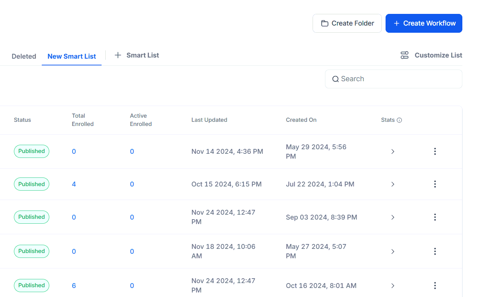Click the search magnifier icon

tap(336, 79)
